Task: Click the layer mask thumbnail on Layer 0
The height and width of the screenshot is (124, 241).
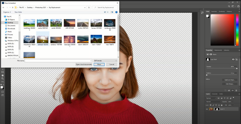Action: (217, 109)
